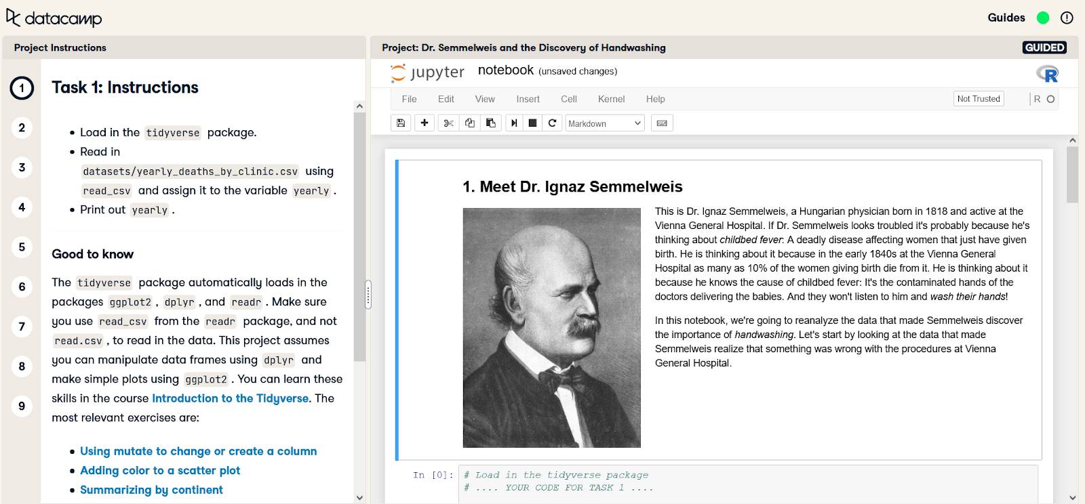Image resolution: width=1085 pixels, height=504 pixels.
Task: Click the 'datasets/yearly_deaths_by_clinic.csv' code text
Action: (x=191, y=171)
